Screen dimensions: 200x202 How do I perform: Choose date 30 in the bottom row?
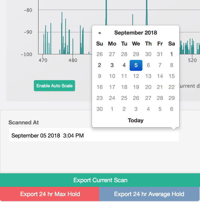click(x=99, y=109)
